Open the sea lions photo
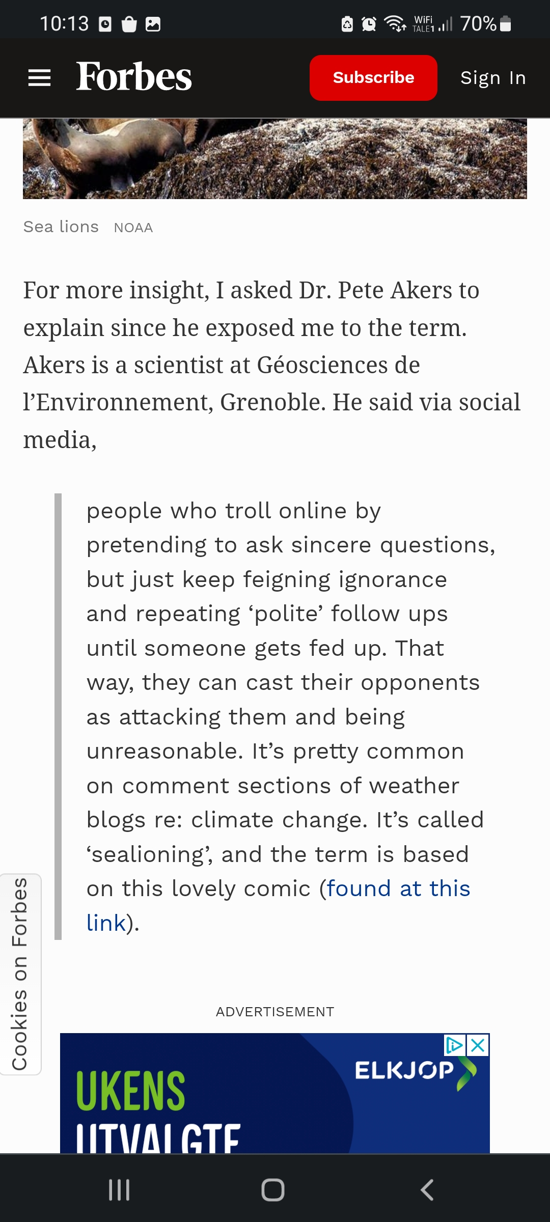This screenshot has height=1222, width=550. pyautogui.click(x=275, y=159)
